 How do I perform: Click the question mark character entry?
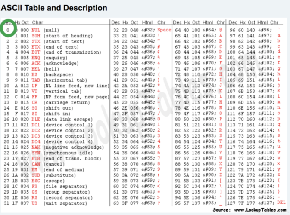159,203
